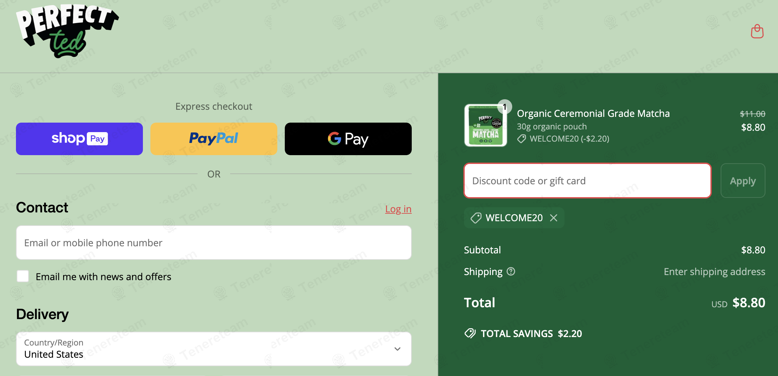This screenshot has width=778, height=376.
Task: Expand the Country/Region dropdown
Action: [214, 349]
